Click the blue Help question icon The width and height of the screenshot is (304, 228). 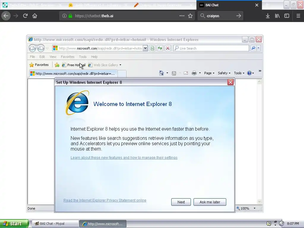pos(249,73)
